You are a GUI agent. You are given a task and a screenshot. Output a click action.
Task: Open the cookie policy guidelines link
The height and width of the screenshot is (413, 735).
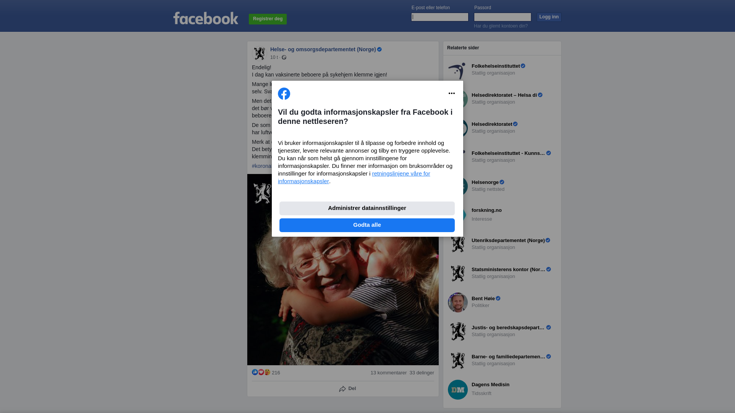354,177
